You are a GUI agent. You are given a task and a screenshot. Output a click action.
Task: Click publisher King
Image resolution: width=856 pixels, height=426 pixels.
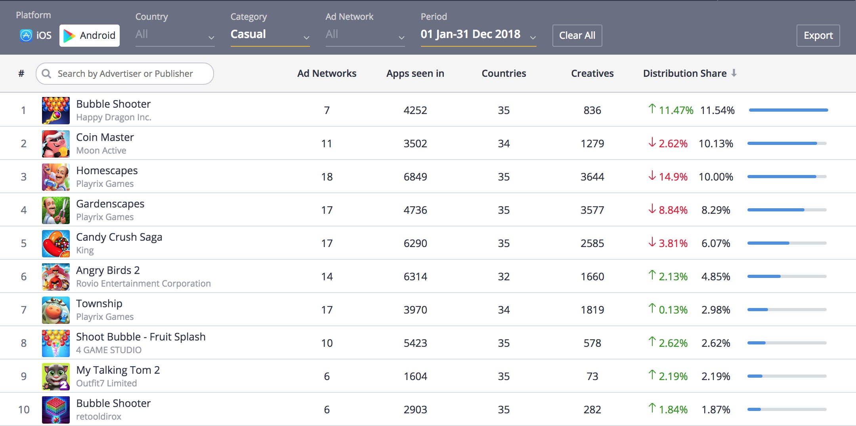point(85,250)
